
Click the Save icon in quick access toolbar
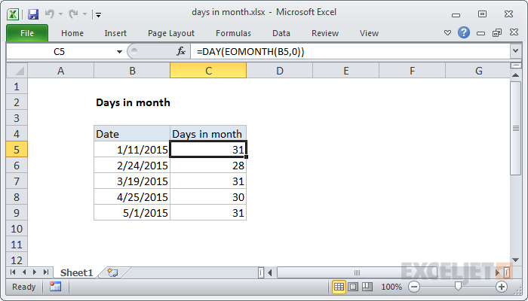(x=32, y=14)
